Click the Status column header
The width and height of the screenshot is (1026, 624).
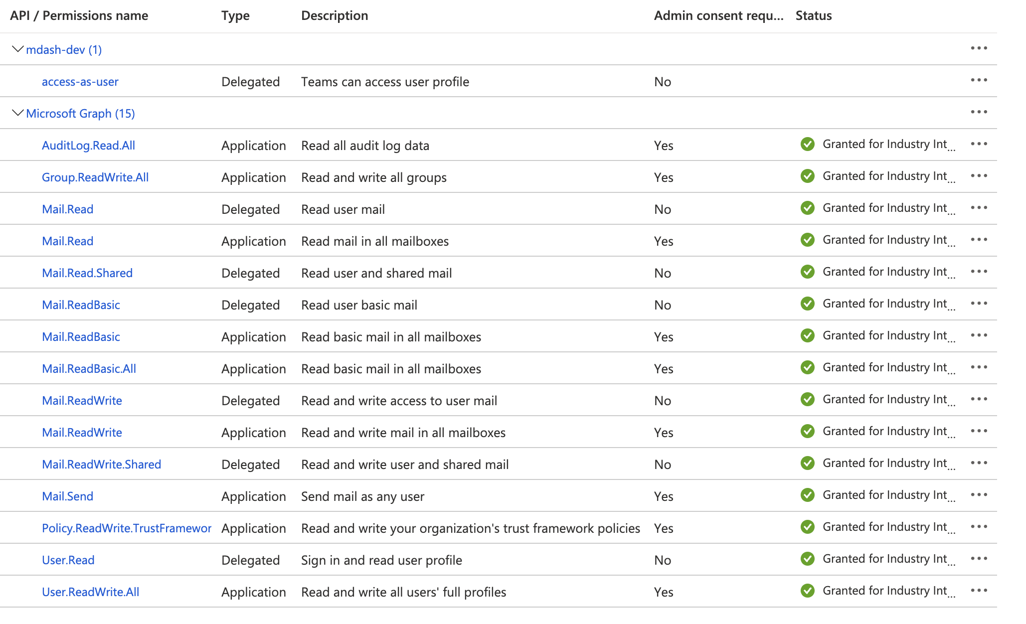(813, 15)
